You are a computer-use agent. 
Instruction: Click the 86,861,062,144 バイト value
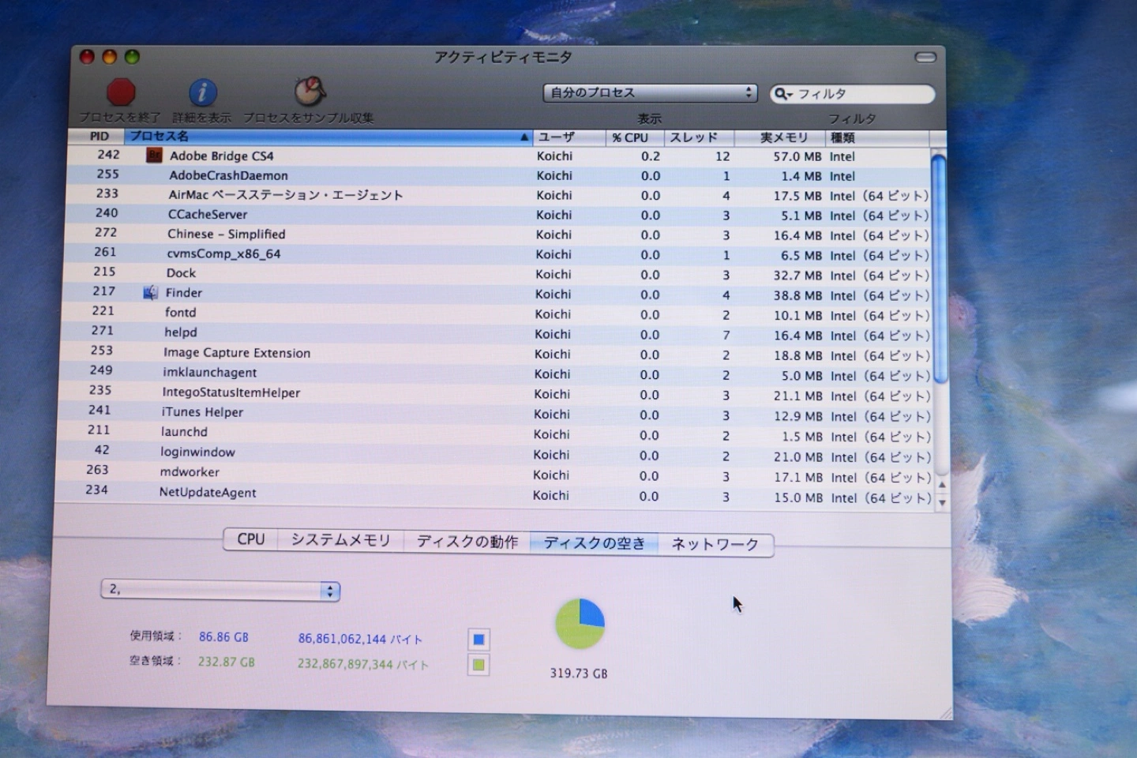click(360, 639)
